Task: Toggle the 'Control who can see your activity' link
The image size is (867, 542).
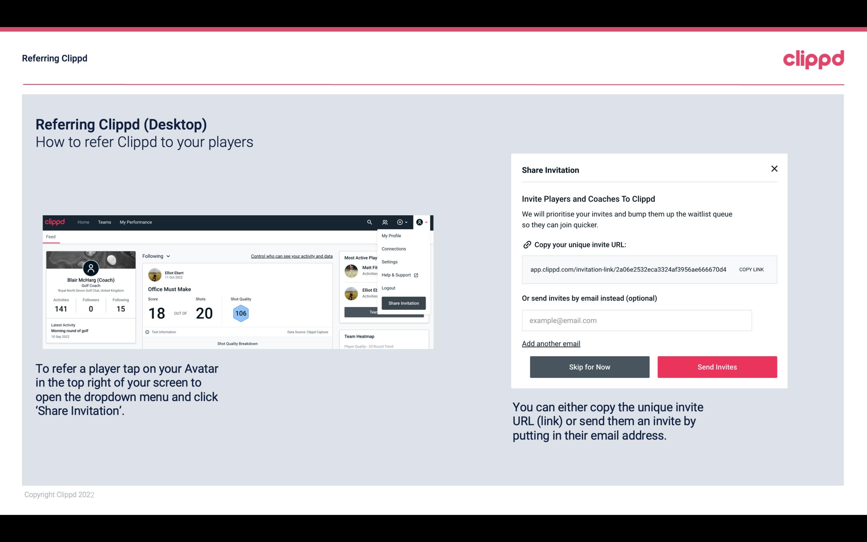Action: pyautogui.click(x=291, y=255)
